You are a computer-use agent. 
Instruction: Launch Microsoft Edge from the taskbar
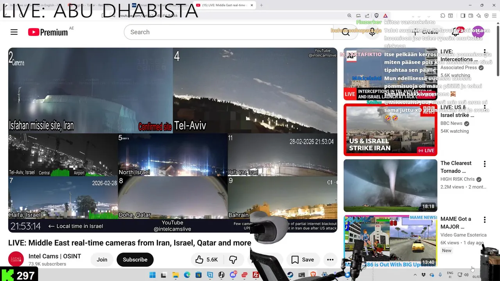point(187,275)
